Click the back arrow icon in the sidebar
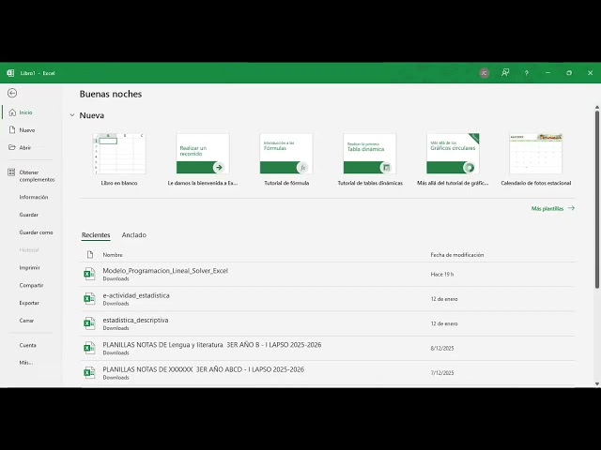The width and height of the screenshot is (601, 450). click(x=12, y=93)
